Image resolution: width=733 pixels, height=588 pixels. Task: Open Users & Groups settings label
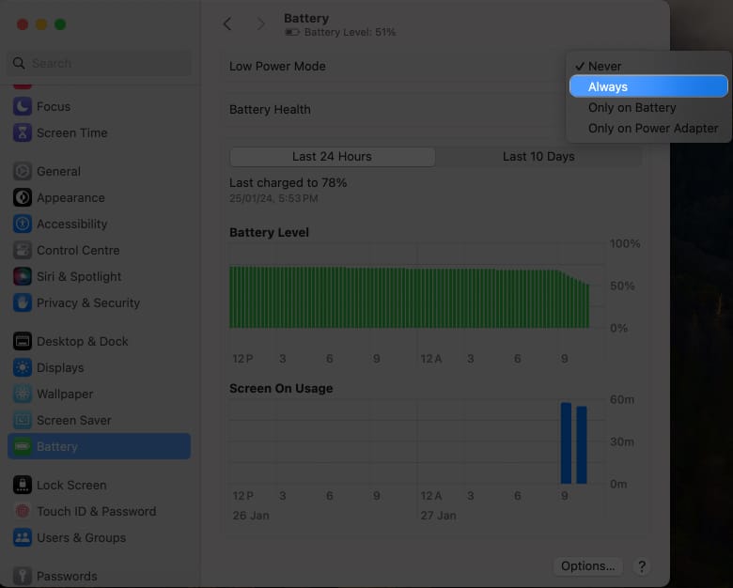click(x=82, y=537)
